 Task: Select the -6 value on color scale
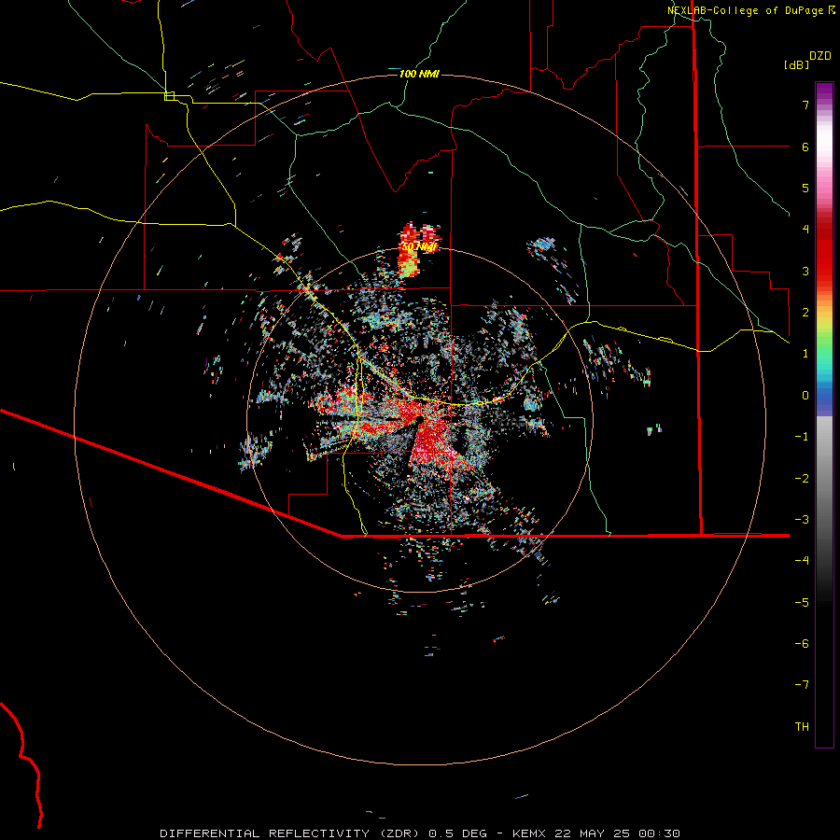point(802,644)
